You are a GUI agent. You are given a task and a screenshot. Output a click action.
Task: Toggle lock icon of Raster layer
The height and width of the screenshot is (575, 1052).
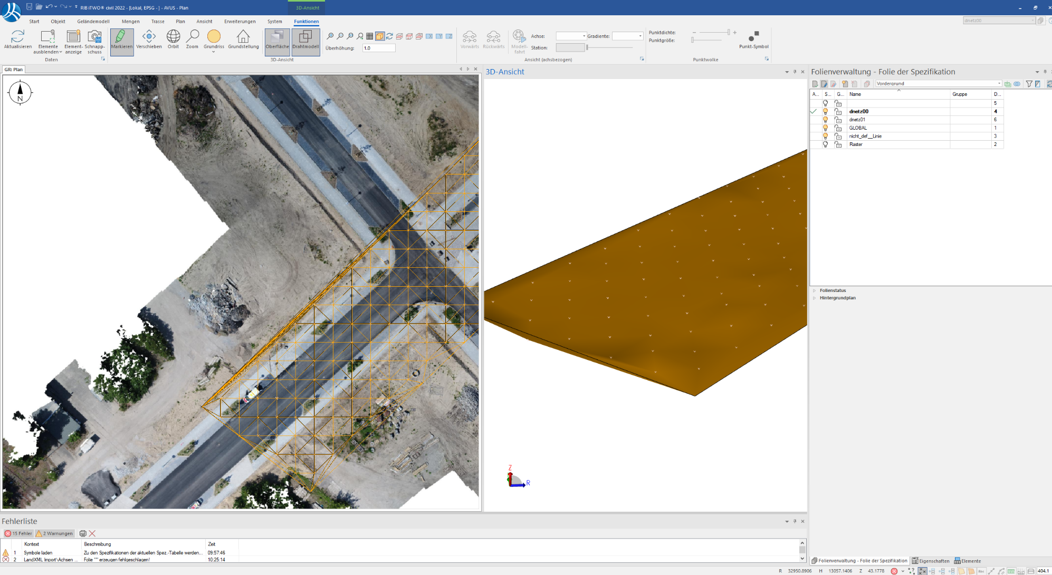838,144
